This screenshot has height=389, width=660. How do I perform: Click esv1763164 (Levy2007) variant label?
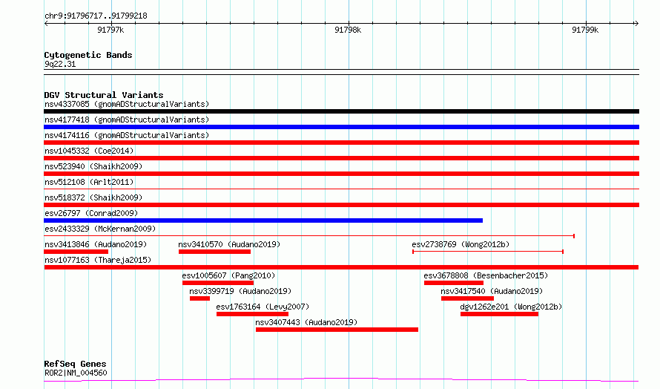coord(263,307)
